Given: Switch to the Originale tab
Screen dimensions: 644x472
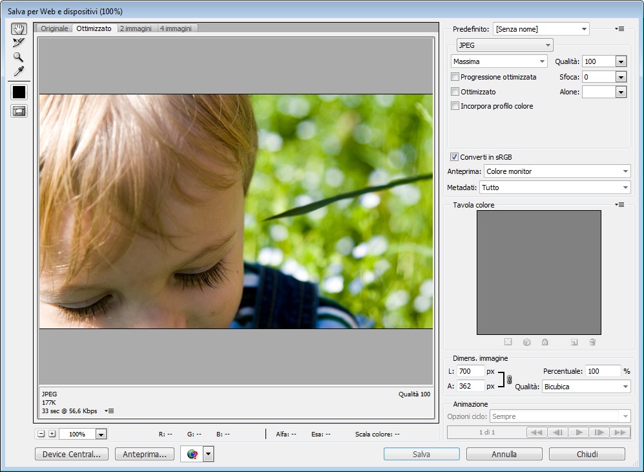Looking at the screenshot, I should (54, 28).
